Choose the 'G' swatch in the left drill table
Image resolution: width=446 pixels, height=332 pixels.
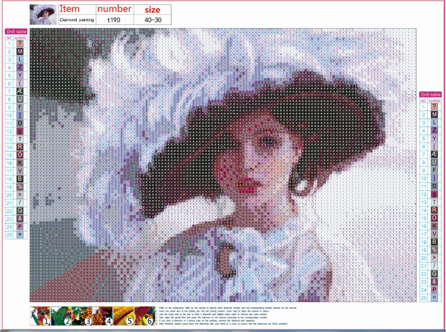(x=20, y=211)
